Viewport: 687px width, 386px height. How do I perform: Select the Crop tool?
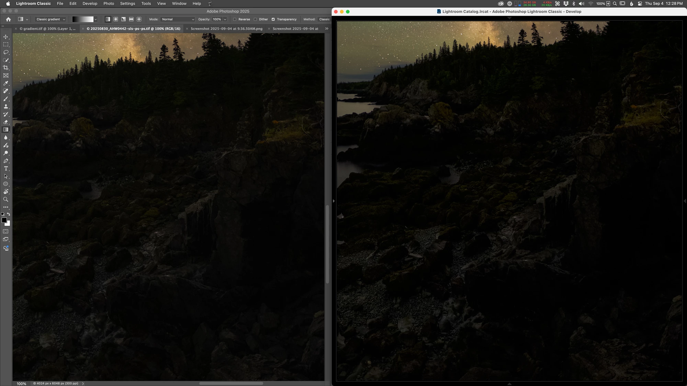coord(6,68)
